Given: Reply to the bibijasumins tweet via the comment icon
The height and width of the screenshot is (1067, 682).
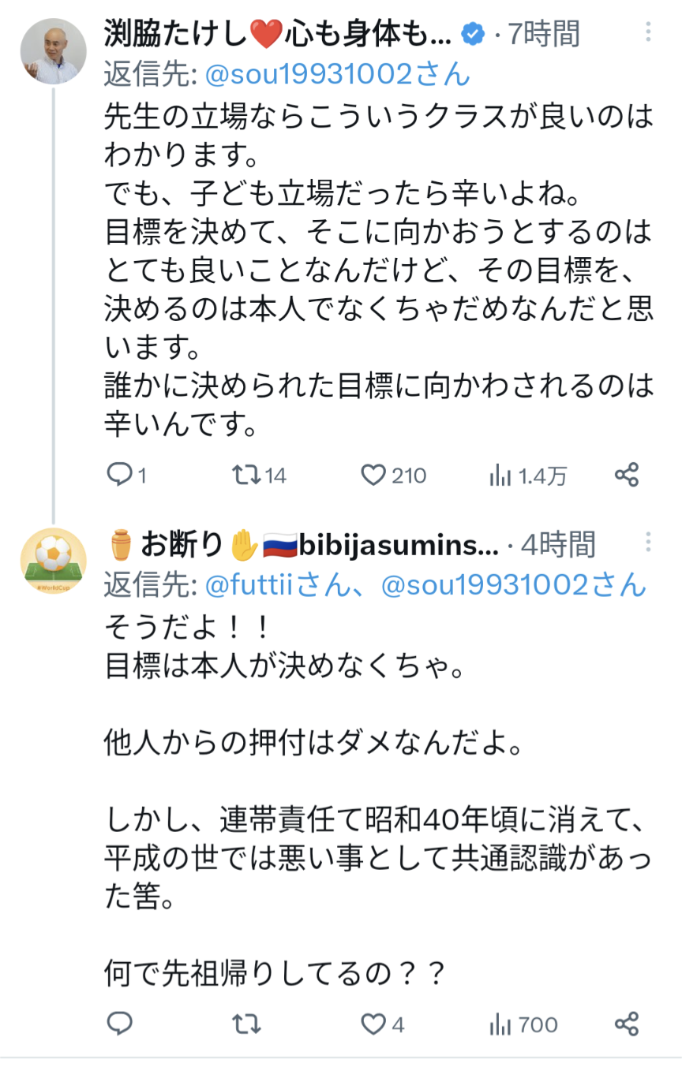Looking at the screenshot, I should tap(119, 1024).
